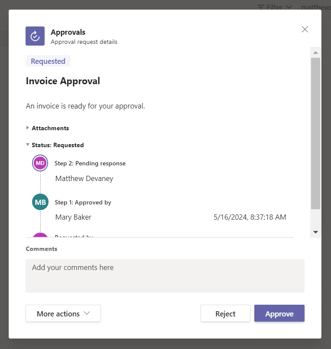Open Matthew Devaney's MD avatar
331x349 pixels.
40,163
